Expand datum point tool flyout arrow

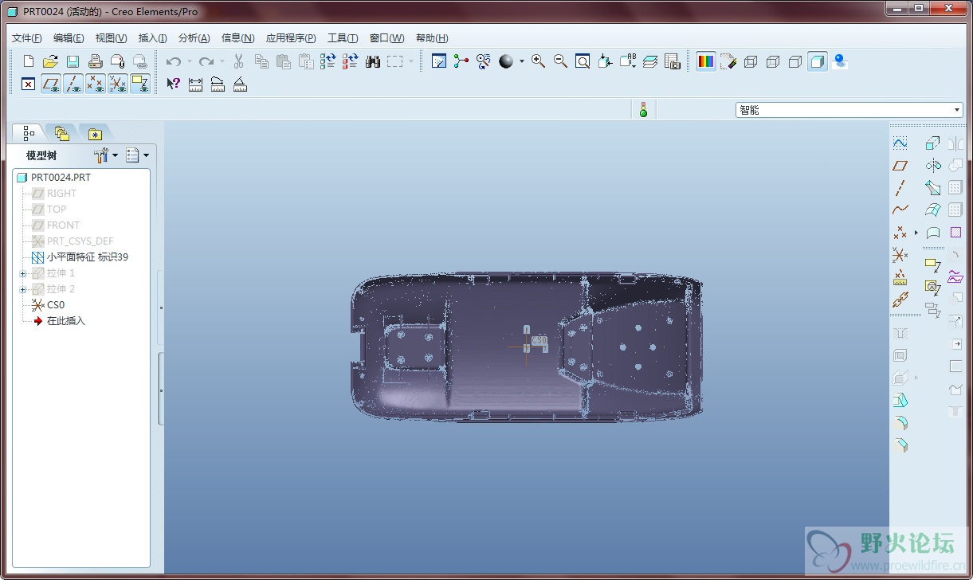[x=916, y=233]
